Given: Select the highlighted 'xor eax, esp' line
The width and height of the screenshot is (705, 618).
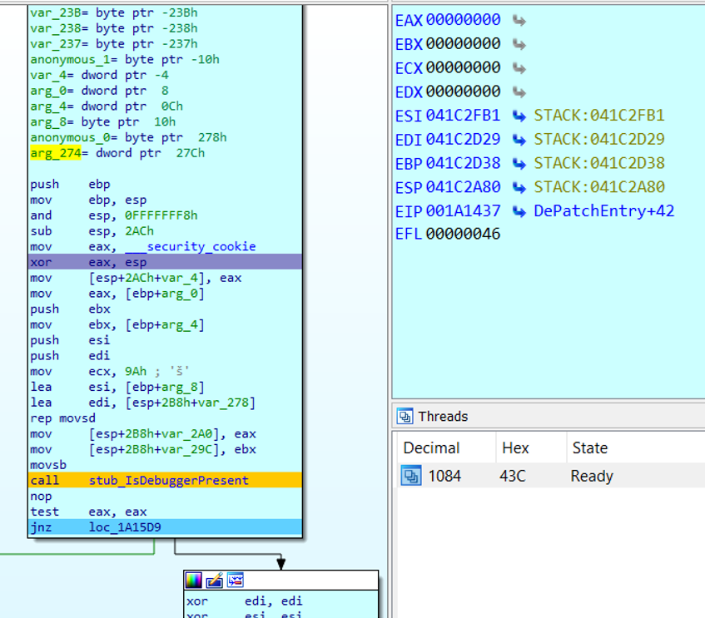Looking at the screenshot, I should point(165,262).
